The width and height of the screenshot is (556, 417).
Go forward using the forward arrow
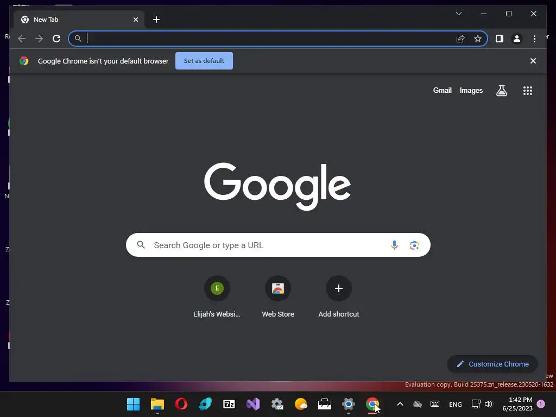pyautogui.click(x=39, y=39)
